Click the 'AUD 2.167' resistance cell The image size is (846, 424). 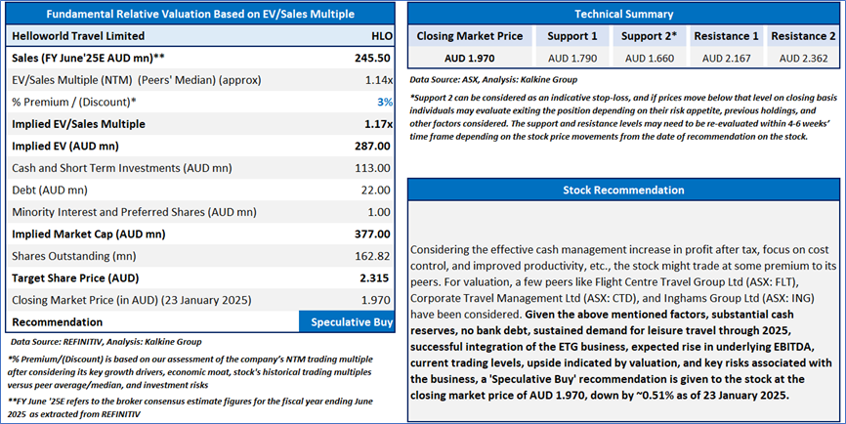[x=726, y=59]
